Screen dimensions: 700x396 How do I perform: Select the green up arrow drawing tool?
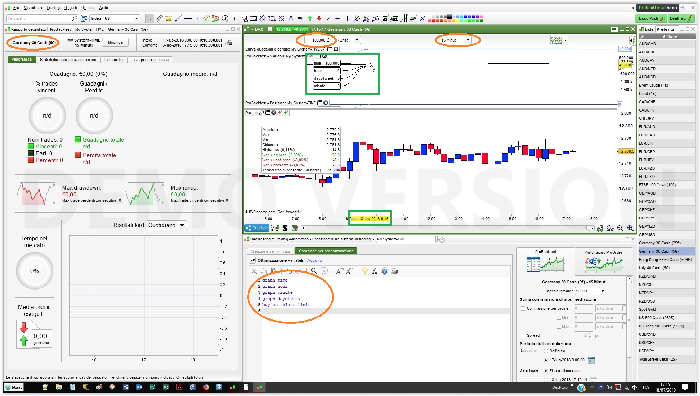coord(310,18)
